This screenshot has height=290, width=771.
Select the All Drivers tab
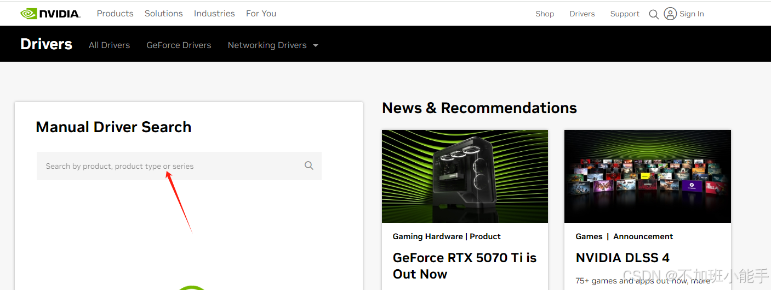[110, 45]
